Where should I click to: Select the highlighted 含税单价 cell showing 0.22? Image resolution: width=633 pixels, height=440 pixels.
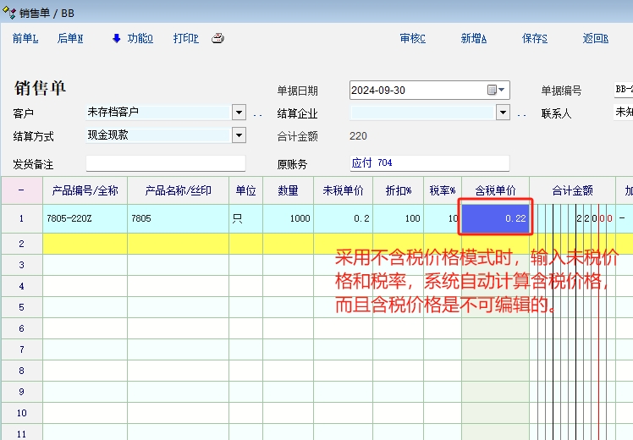[x=495, y=218]
